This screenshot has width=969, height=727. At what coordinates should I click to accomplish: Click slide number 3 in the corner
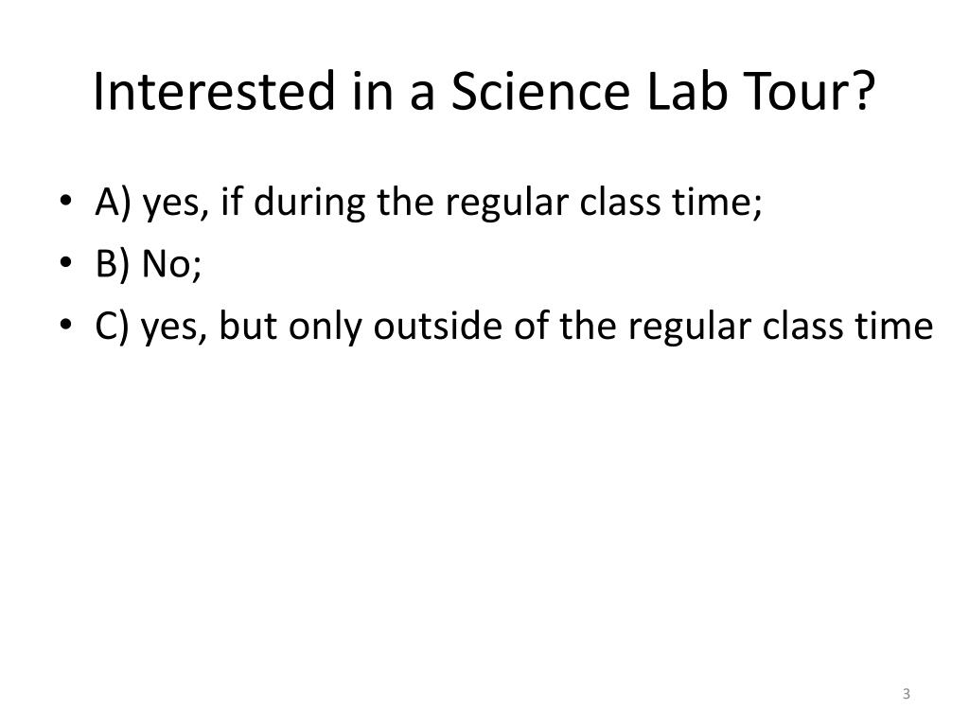click(906, 694)
